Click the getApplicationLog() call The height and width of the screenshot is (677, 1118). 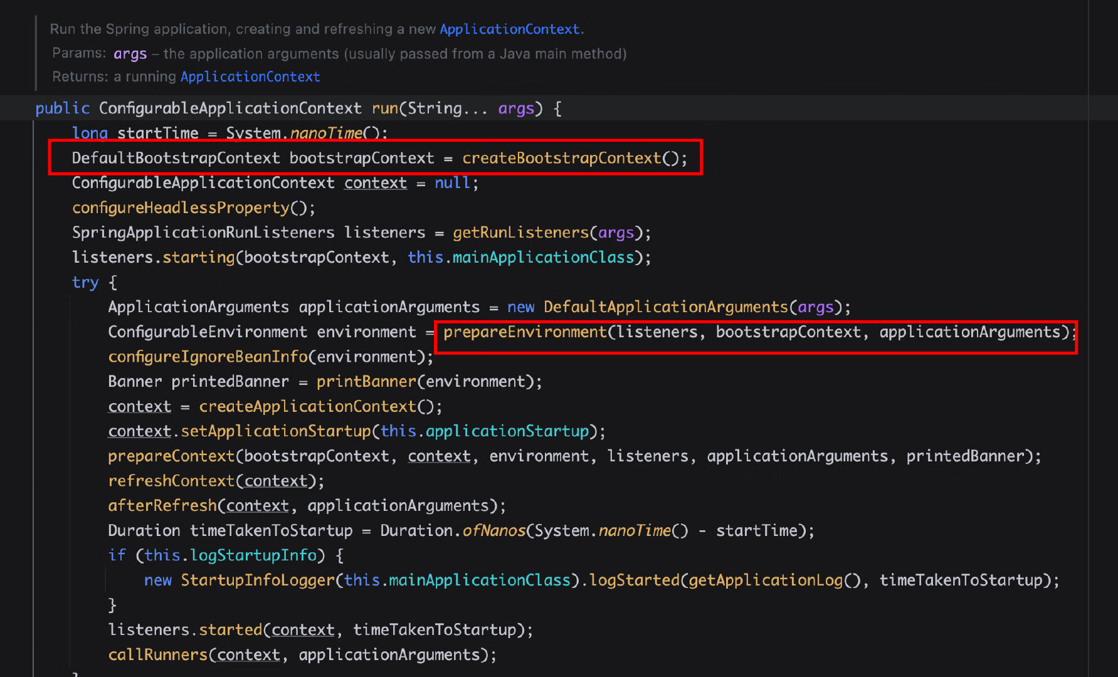[775, 580]
